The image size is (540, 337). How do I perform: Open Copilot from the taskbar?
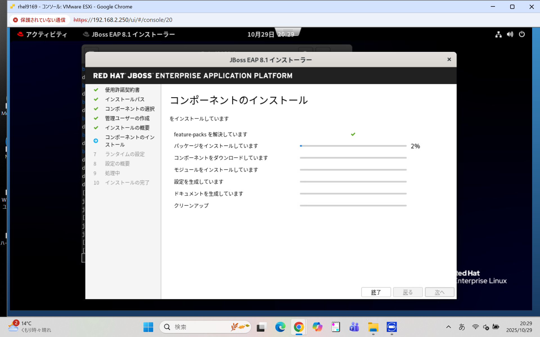[x=317, y=327]
